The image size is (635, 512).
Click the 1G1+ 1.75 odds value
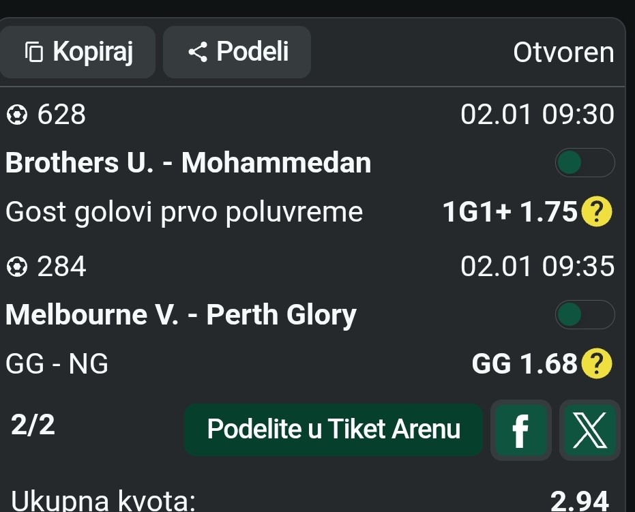[x=510, y=213]
